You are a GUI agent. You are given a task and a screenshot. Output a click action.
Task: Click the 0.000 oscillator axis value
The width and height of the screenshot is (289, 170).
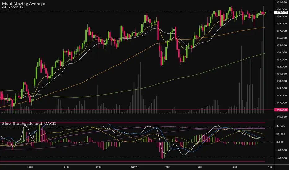(280, 142)
